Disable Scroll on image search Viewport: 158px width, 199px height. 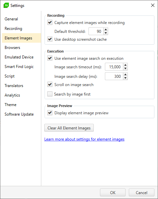click(50, 84)
